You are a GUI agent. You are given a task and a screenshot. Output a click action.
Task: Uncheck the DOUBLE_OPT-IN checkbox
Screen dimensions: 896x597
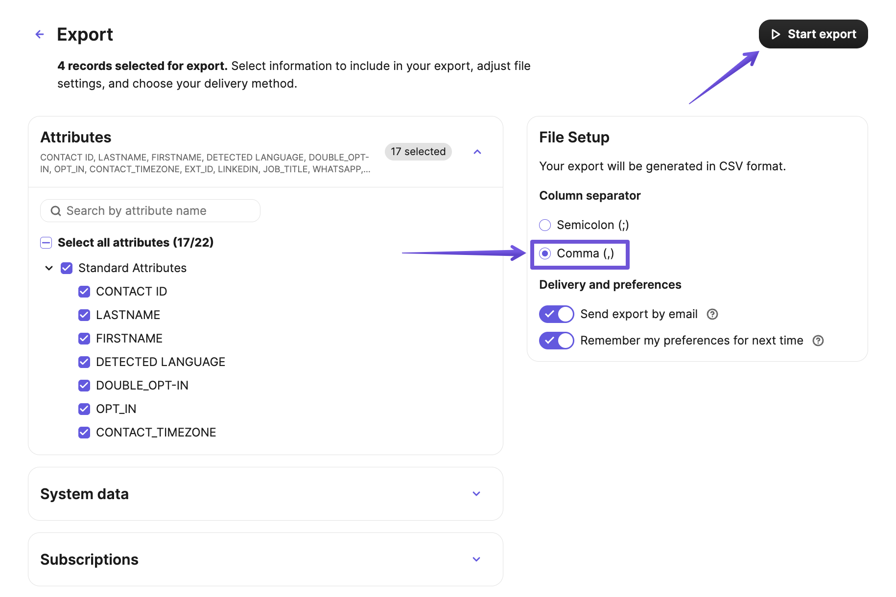[84, 386]
